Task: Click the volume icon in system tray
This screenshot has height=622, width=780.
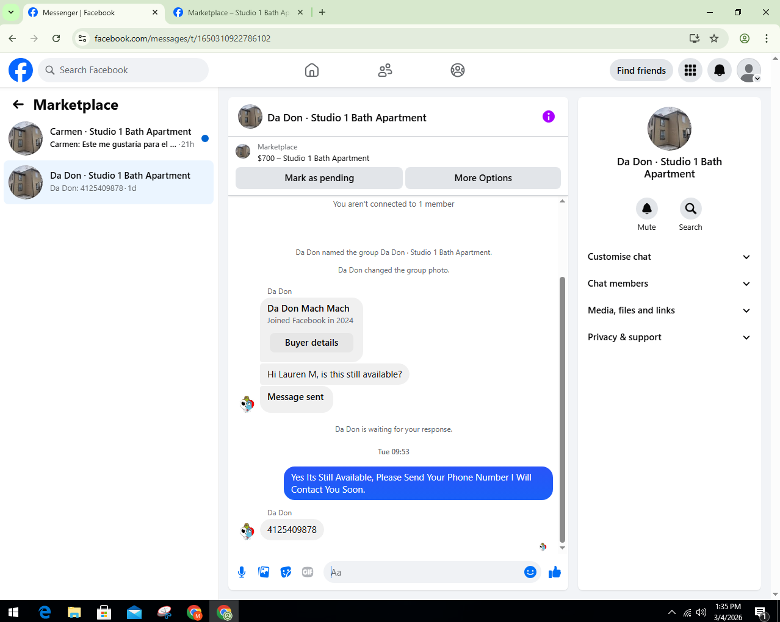Action: [701, 612]
